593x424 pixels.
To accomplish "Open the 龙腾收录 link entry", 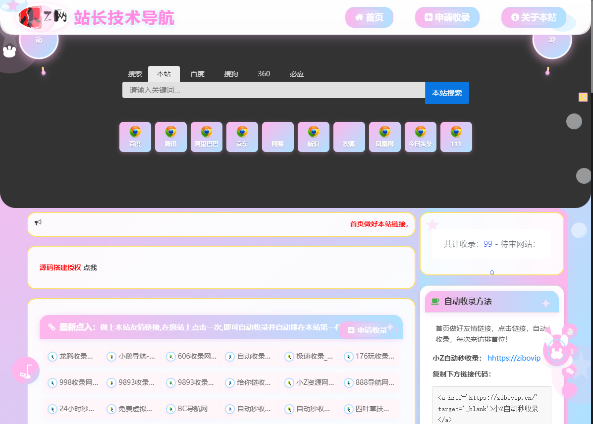I will click(x=72, y=356).
